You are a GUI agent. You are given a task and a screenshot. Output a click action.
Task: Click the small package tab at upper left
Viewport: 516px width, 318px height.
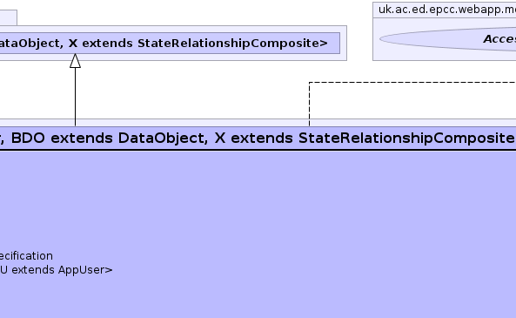pyautogui.click(x=8, y=17)
